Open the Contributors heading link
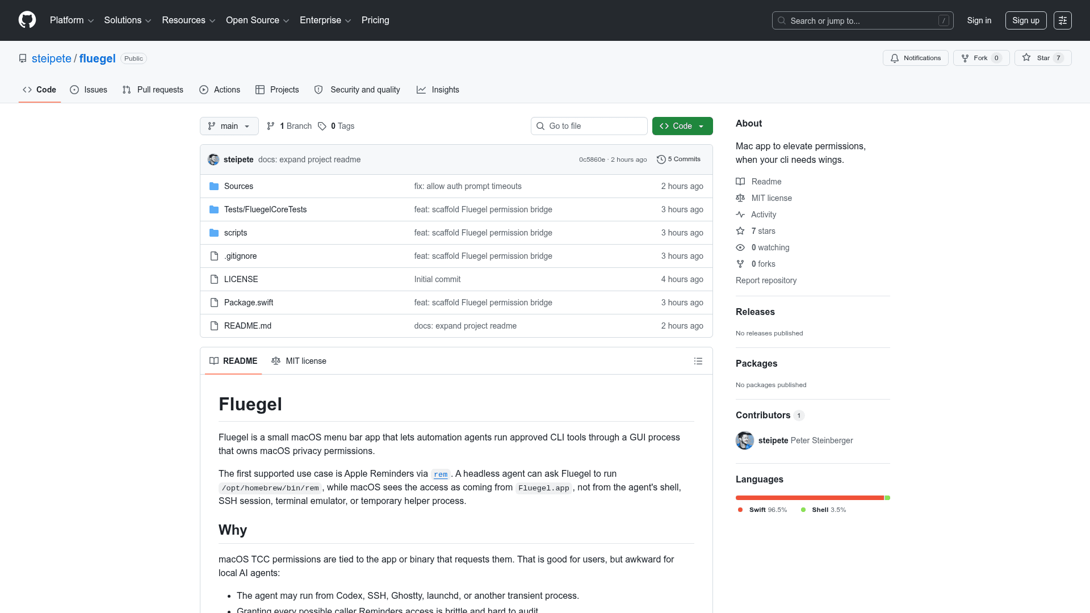 [770, 415]
